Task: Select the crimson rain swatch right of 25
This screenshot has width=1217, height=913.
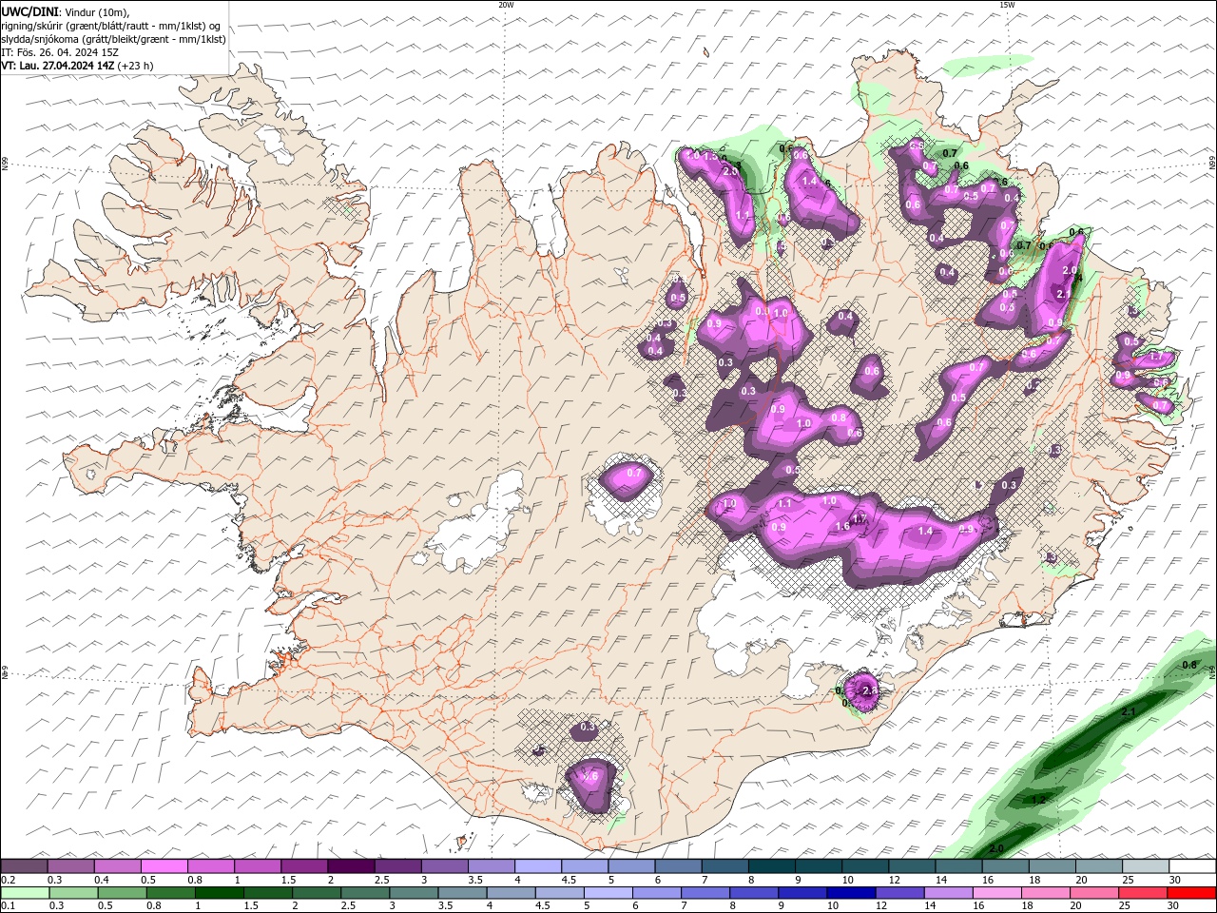Action: click(x=1142, y=893)
